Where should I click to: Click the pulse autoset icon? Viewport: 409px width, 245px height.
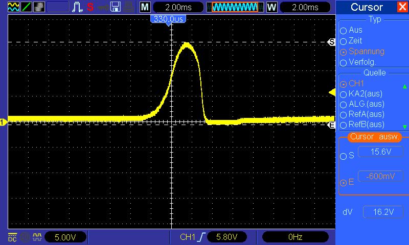pos(78,7)
